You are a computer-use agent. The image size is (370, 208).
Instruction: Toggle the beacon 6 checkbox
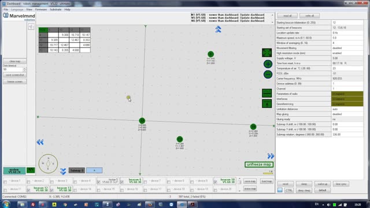(x=122, y=182)
